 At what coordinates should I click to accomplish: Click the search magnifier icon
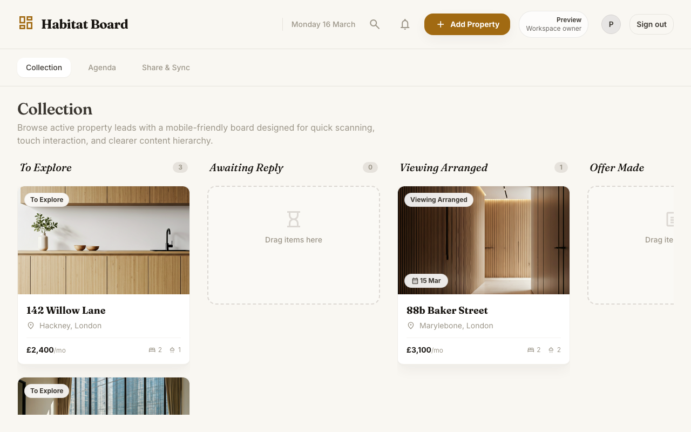click(x=375, y=24)
